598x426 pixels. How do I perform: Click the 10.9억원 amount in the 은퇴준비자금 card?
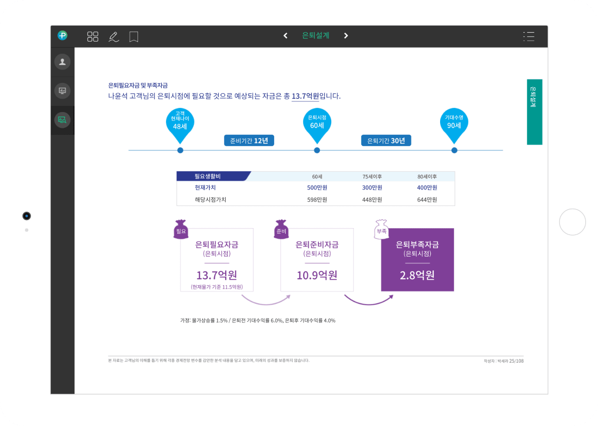pos(317,275)
